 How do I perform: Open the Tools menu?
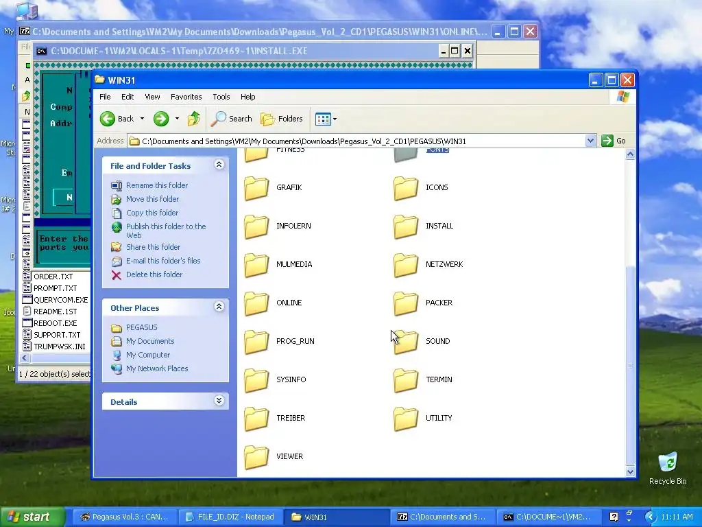click(221, 97)
